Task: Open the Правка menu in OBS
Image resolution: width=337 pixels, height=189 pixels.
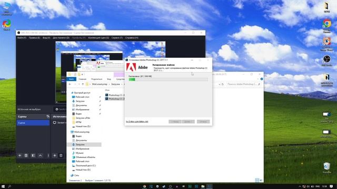Action: [x=34, y=38]
